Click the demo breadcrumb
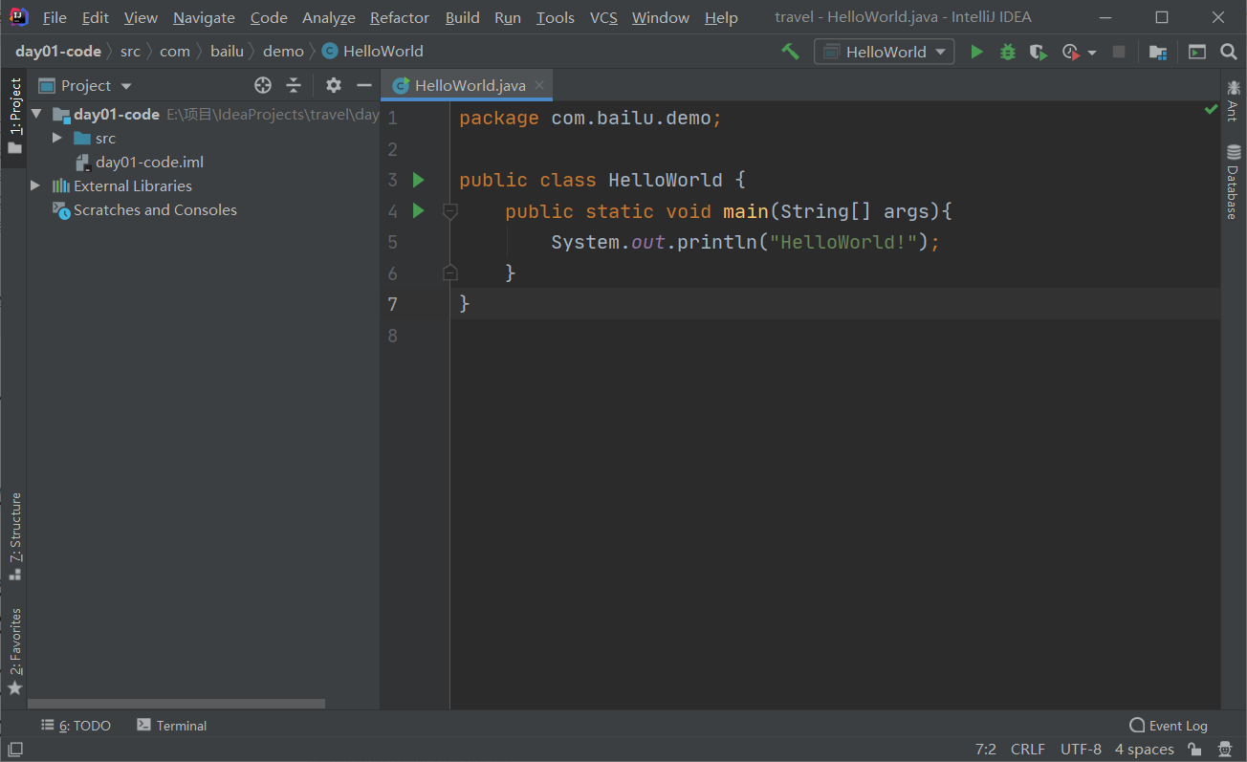1247x762 pixels. (283, 52)
